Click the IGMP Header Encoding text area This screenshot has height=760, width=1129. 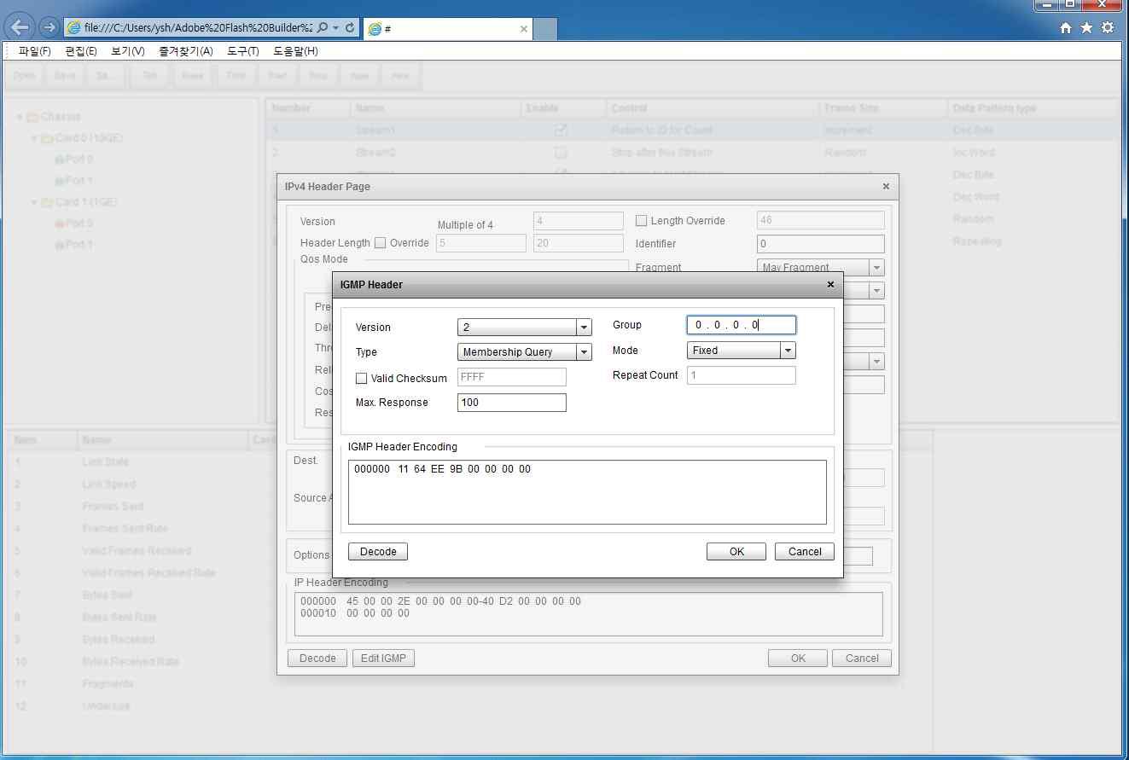point(587,492)
